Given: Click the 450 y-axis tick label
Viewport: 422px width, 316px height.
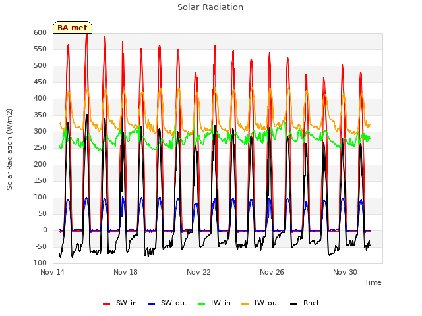Looking at the screenshot, I should pyautogui.click(x=40, y=82).
